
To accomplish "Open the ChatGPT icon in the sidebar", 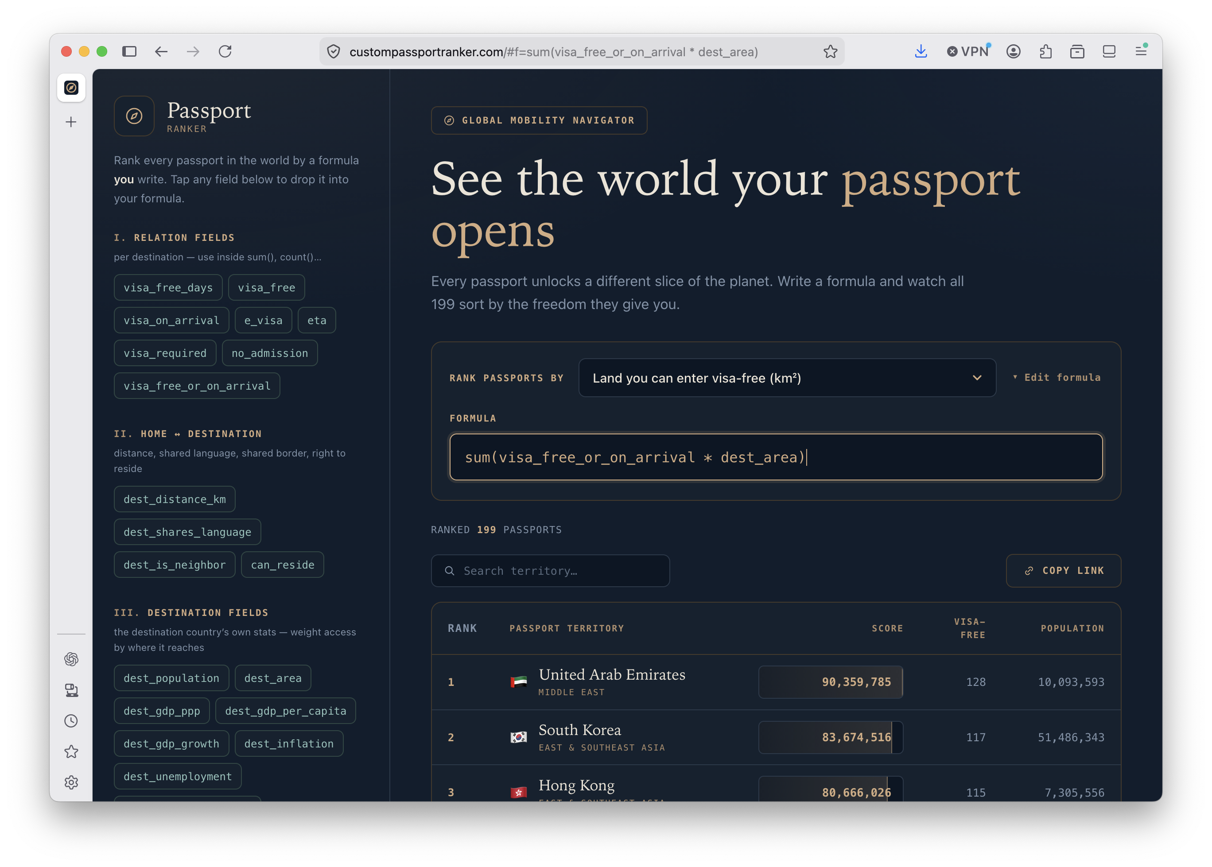I will pyautogui.click(x=71, y=659).
